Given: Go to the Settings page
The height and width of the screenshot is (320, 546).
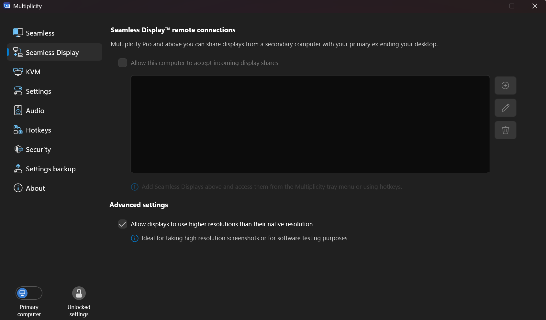Looking at the screenshot, I should click(x=38, y=91).
